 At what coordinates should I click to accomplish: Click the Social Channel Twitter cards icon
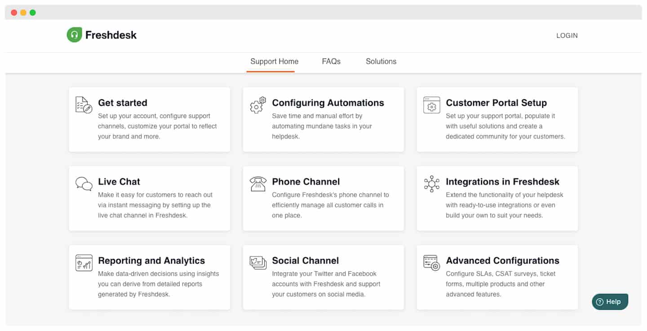[x=258, y=263]
